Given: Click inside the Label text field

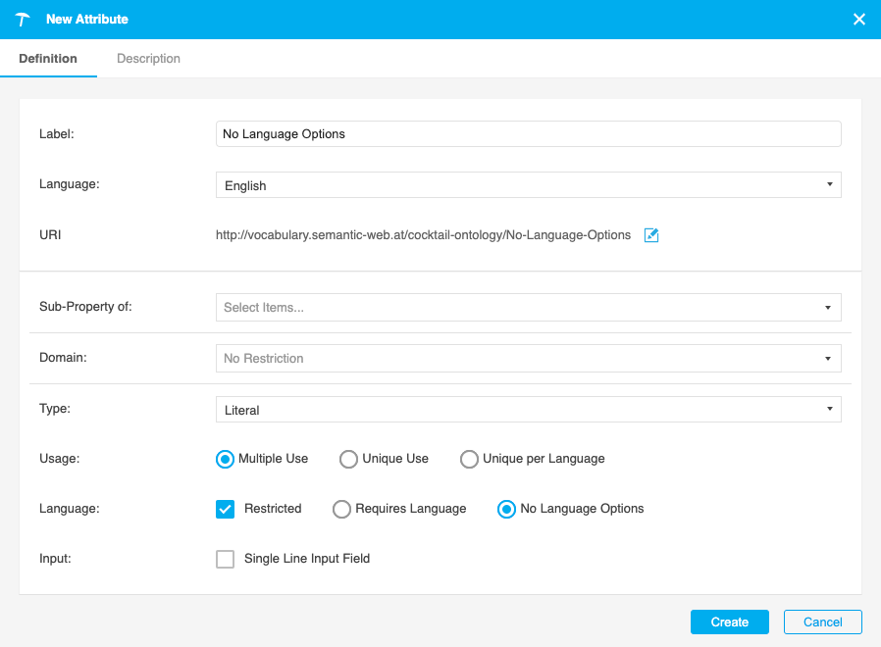Looking at the screenshot, I should (x=528, y=133).
